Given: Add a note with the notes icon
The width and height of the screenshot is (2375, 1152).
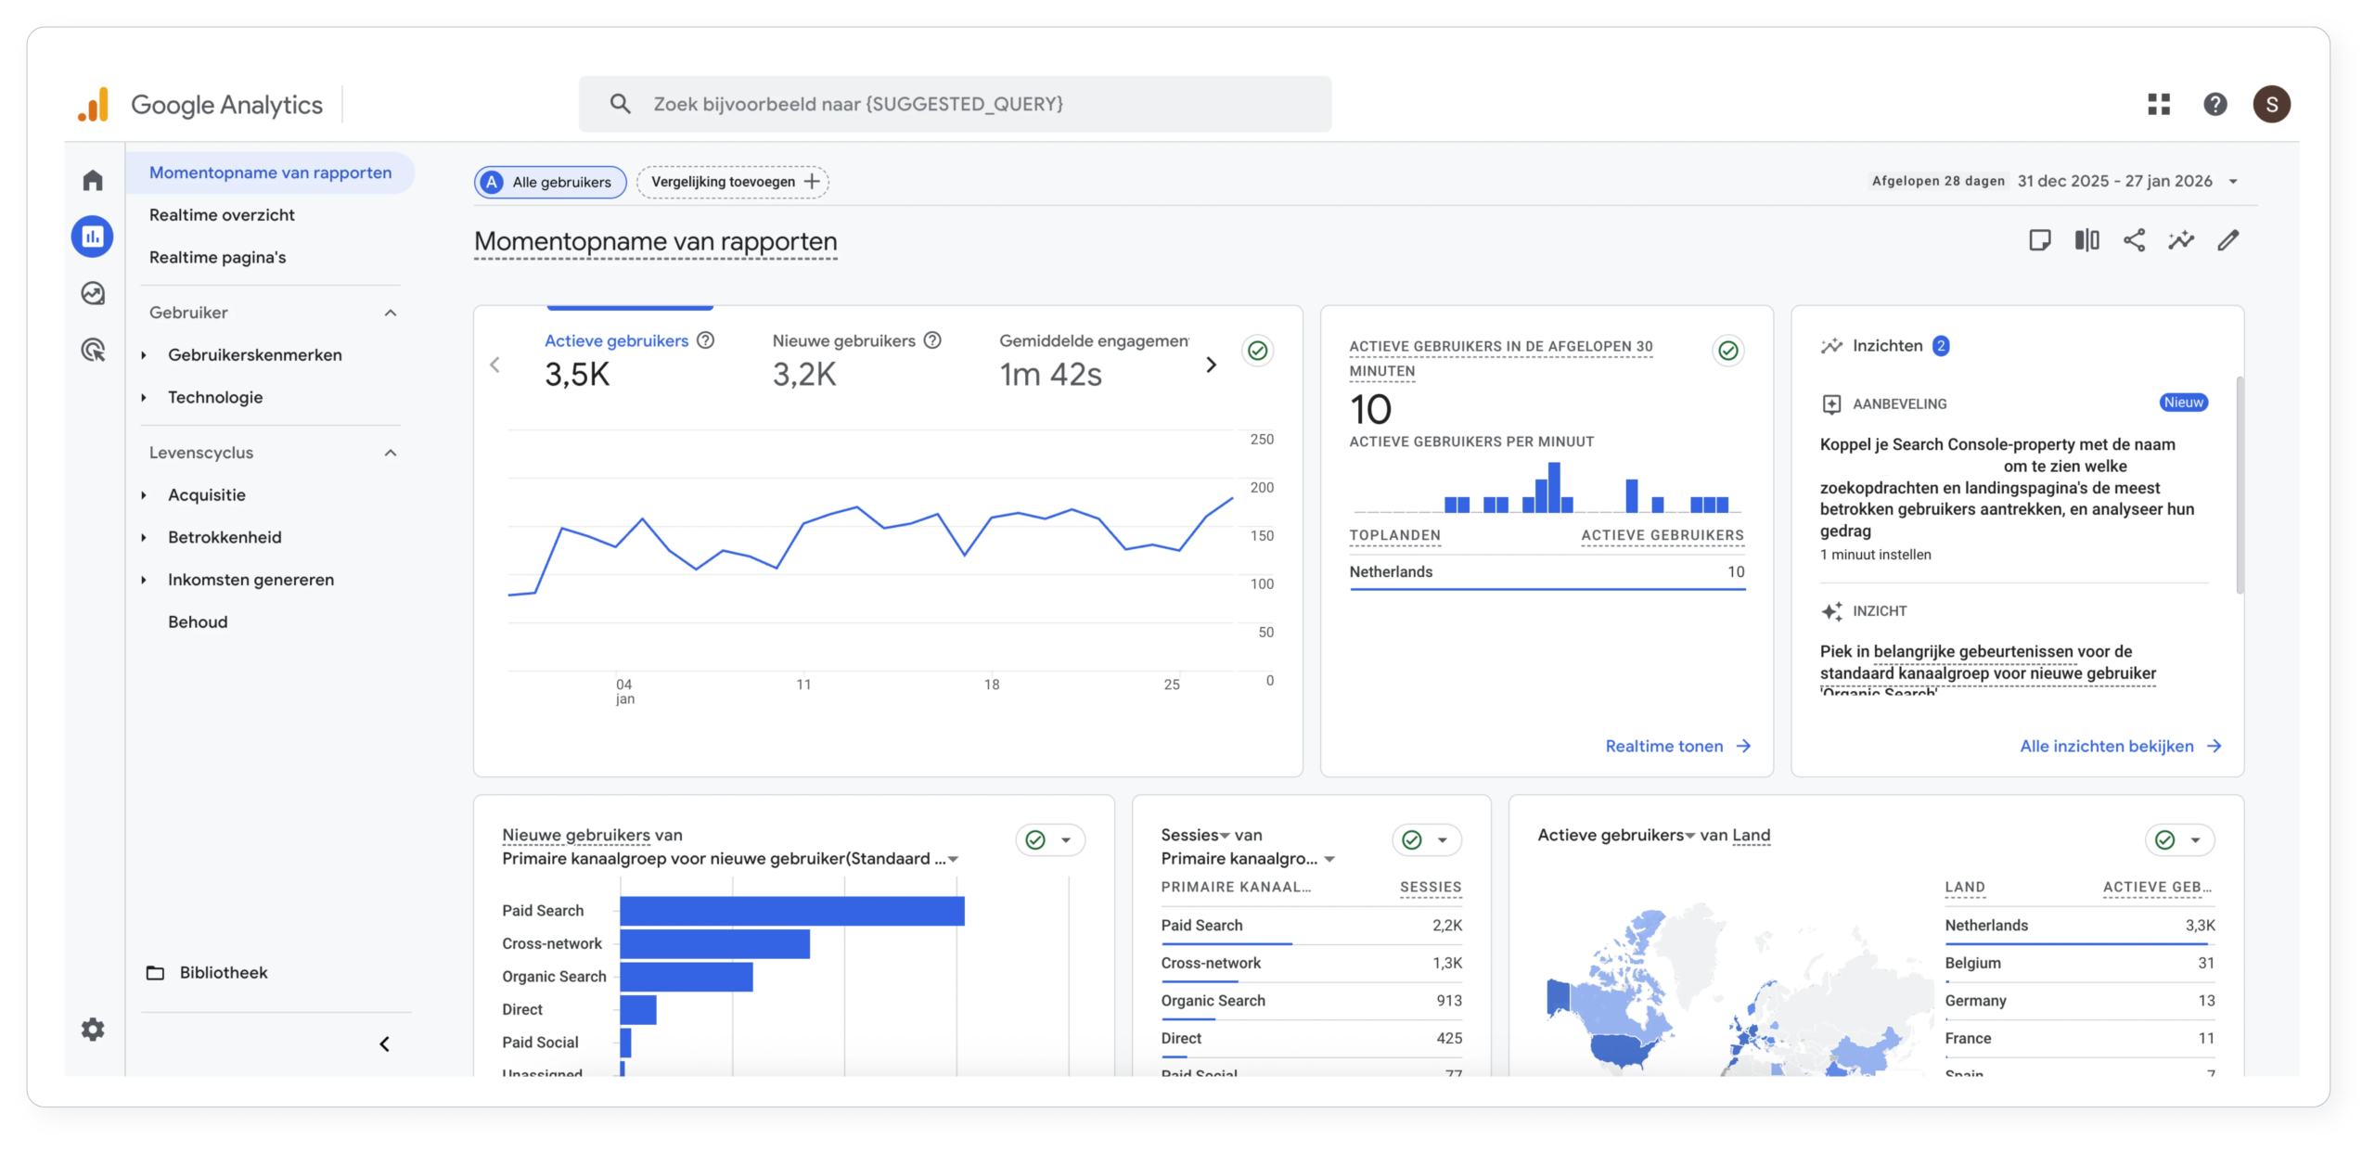Looking at the screenshot, I should pyautogui.click(x=2040, y=239).
